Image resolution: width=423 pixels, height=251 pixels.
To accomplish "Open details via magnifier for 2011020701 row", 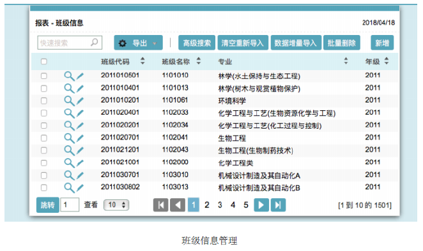I will [x=69, y=138].
